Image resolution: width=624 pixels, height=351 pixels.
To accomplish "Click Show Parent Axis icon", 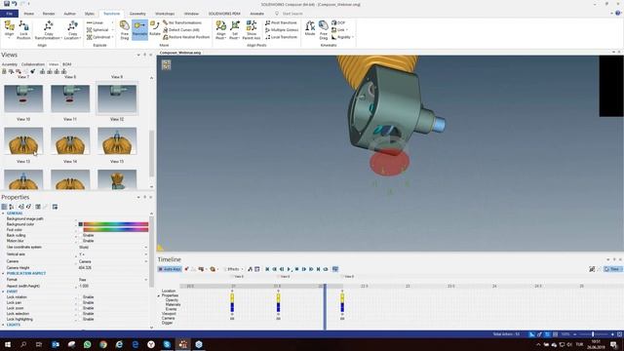I will pos(252,30).
